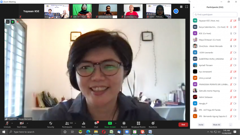Click the green Share Screen icon
This screenshot has height=135, width=240.
[110, 123]
